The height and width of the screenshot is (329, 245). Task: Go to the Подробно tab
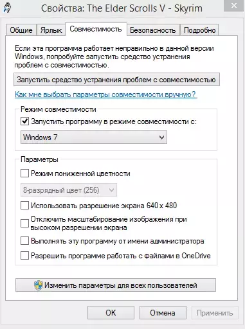click(200, 30)
